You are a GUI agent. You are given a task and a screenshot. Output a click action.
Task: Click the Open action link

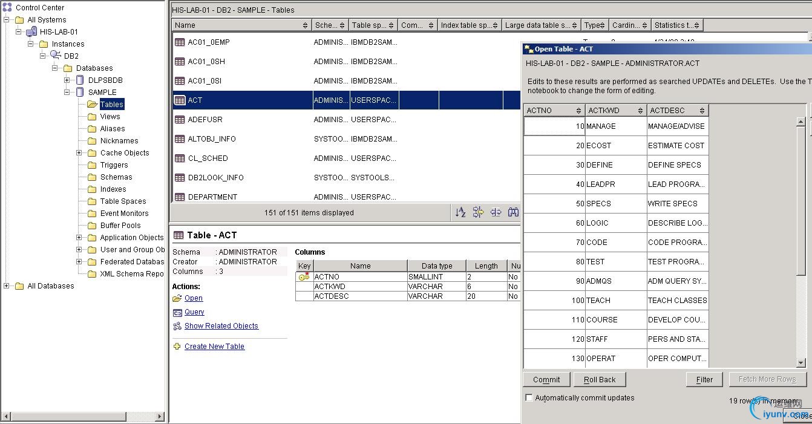pos(194,298)
